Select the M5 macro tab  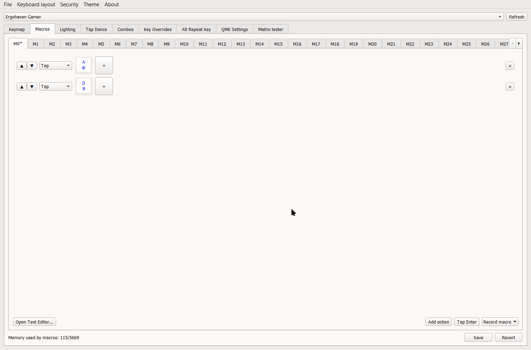click(x=101, y=44)
